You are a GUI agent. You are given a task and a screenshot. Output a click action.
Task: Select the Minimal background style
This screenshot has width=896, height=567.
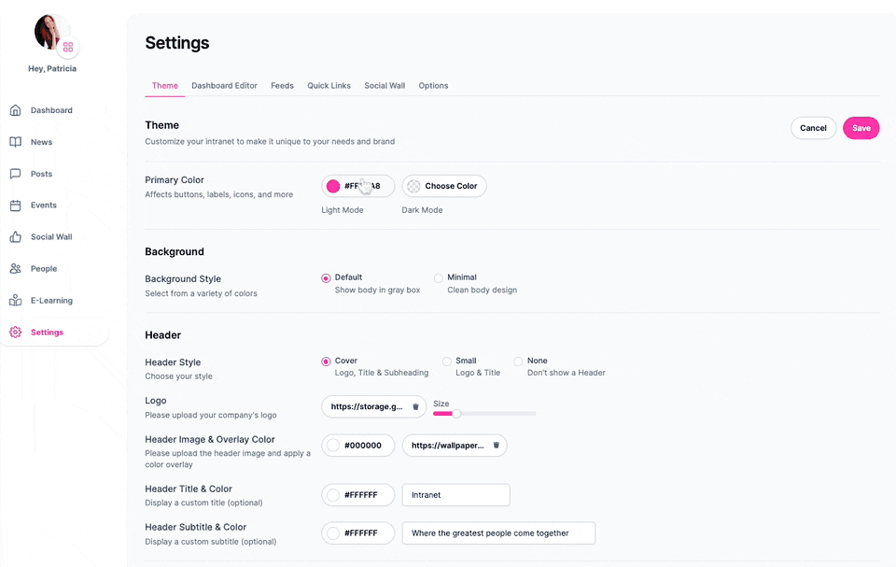pos(439,277)
